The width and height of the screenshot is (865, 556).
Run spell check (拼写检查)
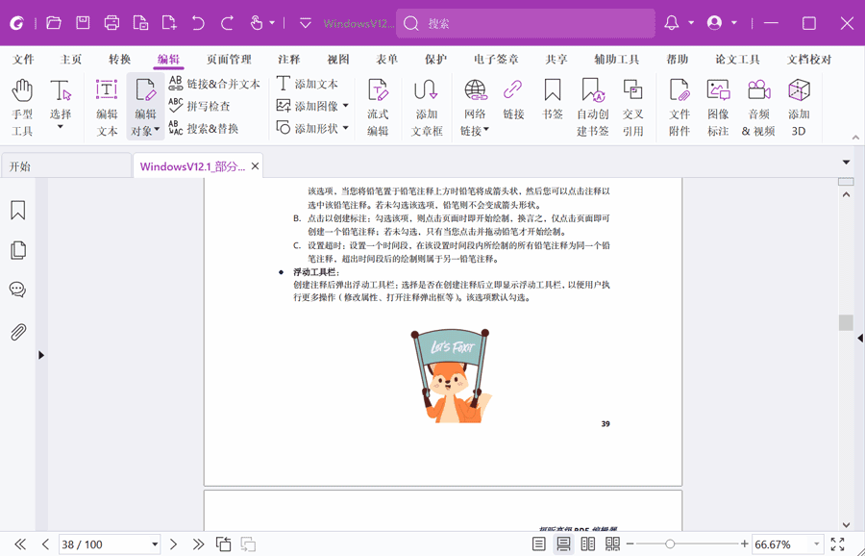pos(199,106)
